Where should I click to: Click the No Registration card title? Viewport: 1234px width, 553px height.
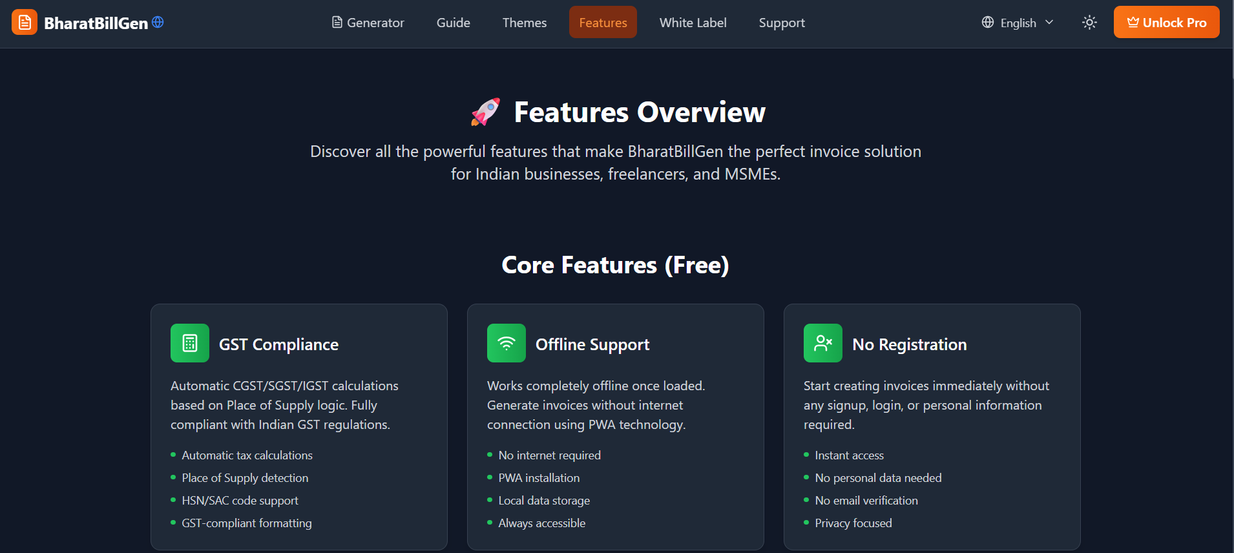[910, 344]
